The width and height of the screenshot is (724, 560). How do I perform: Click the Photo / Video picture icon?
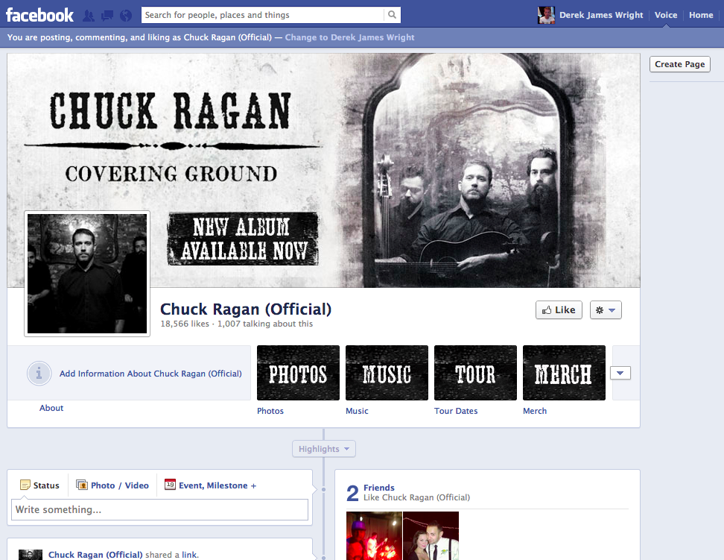(82, 485)
